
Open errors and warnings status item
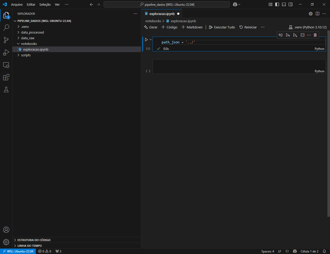coord(45,251)
